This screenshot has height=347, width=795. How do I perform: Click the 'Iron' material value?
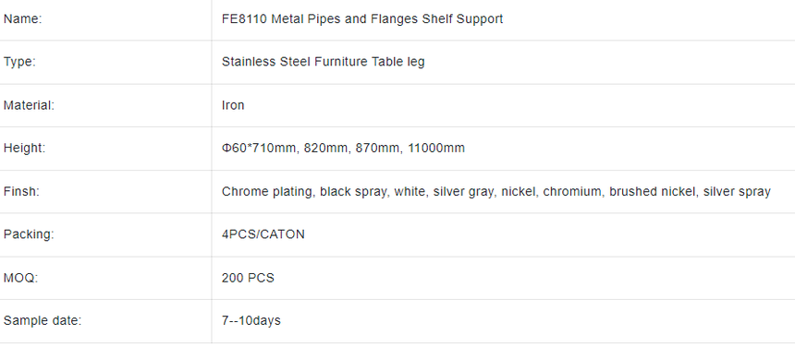233,105
